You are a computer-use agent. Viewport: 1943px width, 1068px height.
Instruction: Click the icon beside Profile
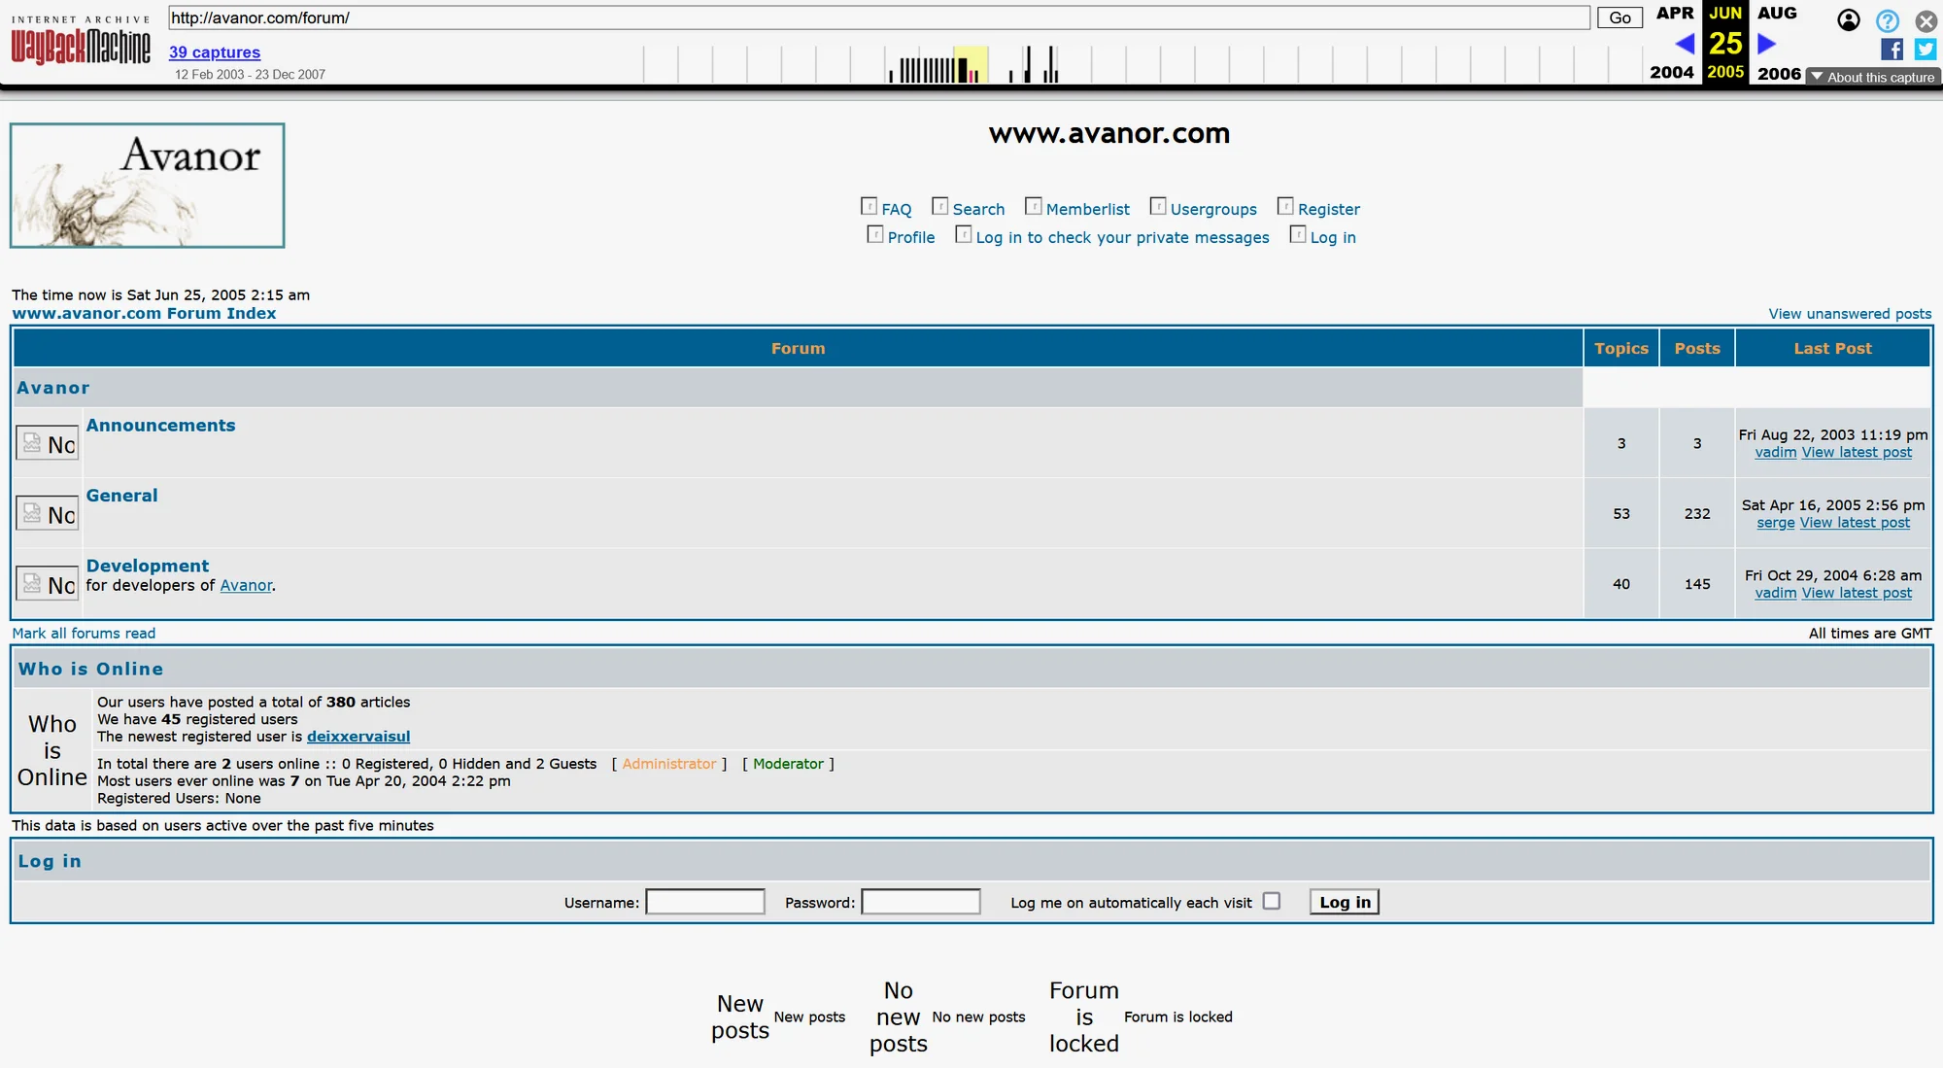(874, 234)
